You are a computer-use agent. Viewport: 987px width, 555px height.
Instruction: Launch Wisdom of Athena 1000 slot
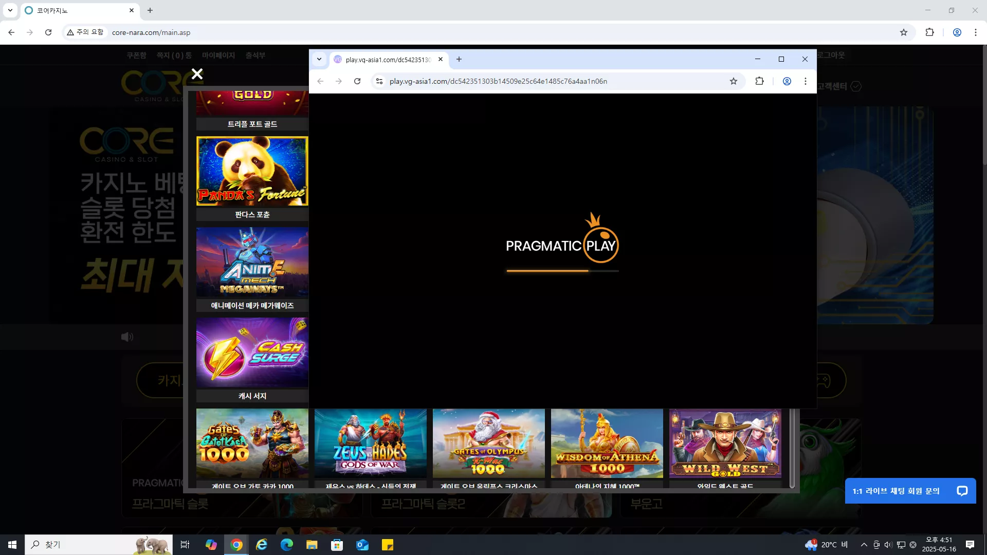(x=607, y=443)
